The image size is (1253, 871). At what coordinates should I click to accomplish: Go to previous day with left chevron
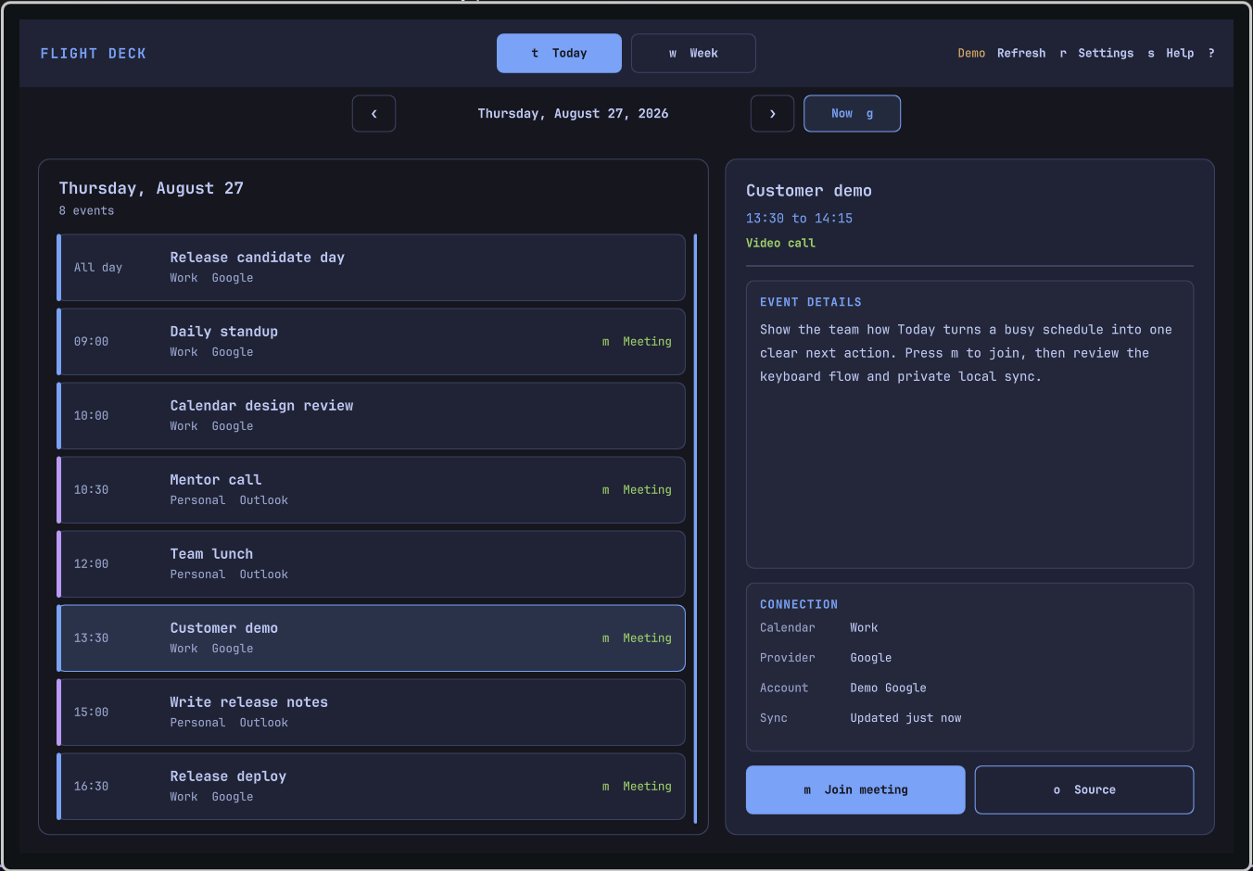373,113
